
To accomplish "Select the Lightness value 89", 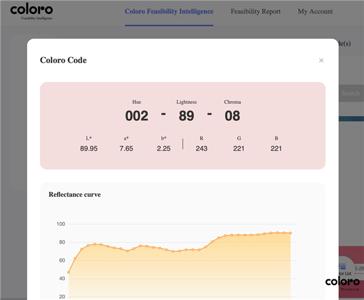I will pyautogui.click(x=186, y=116).
